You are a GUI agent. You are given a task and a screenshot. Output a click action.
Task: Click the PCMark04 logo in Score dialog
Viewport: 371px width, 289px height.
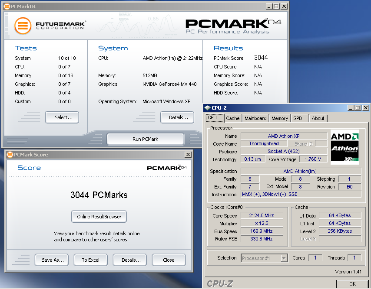pyautogui.click(x=167, y=168)
